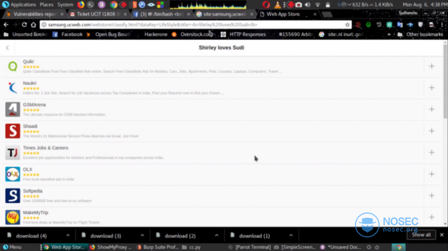The height and width of the screenshot is (251, 448).
Task: Select the Web App Store tab
Action: coord(288,14)
